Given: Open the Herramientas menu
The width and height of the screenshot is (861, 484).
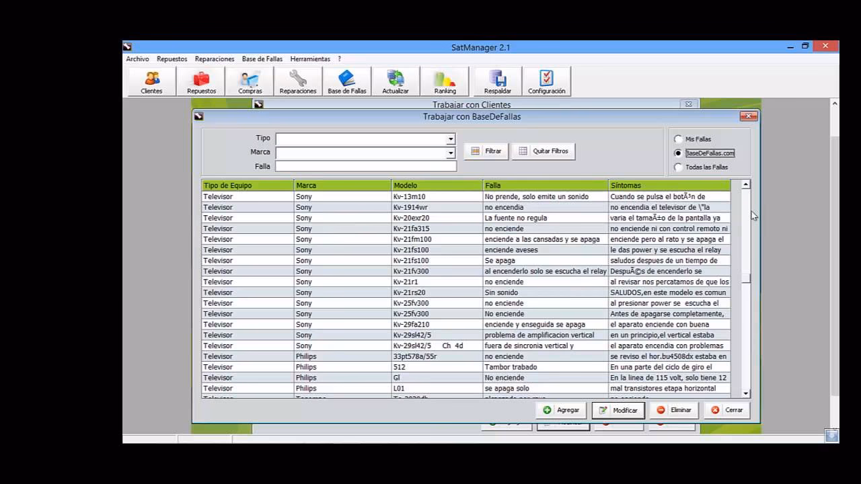Looking at the screenshot, I should [x=310, y=59].
